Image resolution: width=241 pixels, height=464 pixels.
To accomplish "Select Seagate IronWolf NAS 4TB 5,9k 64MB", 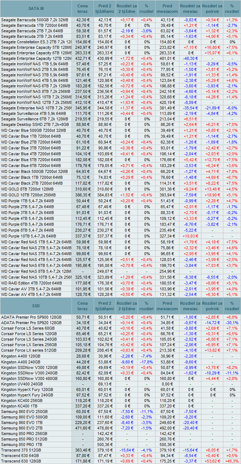I will pyautogui.click(x=34, y=80).
